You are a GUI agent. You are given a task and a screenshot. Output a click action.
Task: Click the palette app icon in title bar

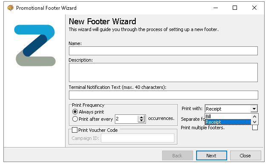click(x=11, y=8)
